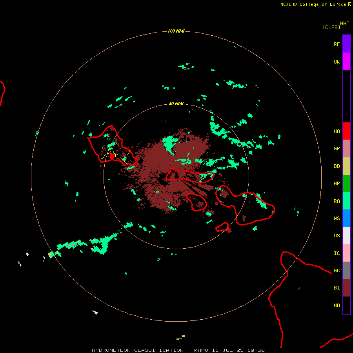The width and height of the screenshot is (353, 353).
Task: Click the 'GR' legend label
Action: point(337,149)
